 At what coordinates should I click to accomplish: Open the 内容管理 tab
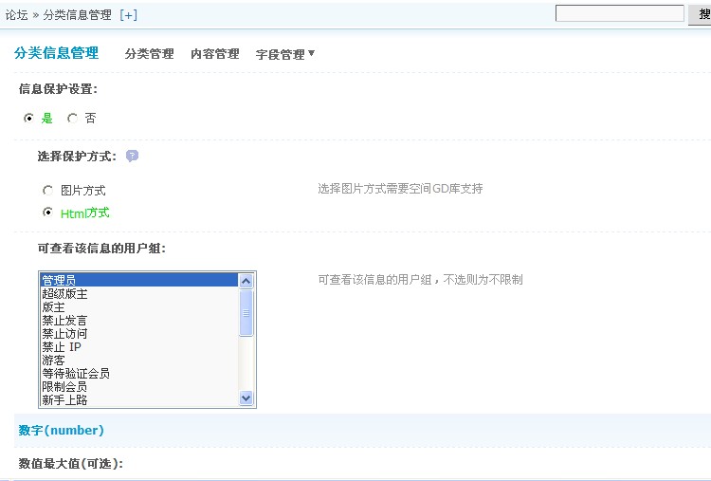pyautogui.click(x=215, y=53)
